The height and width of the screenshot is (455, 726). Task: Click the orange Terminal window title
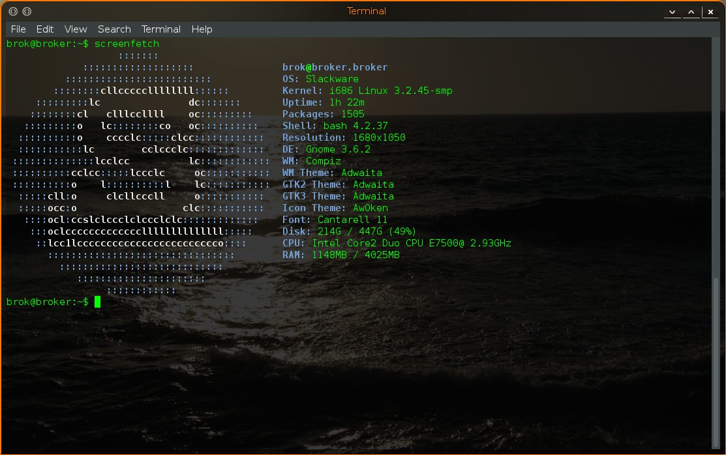pos(366,11)
